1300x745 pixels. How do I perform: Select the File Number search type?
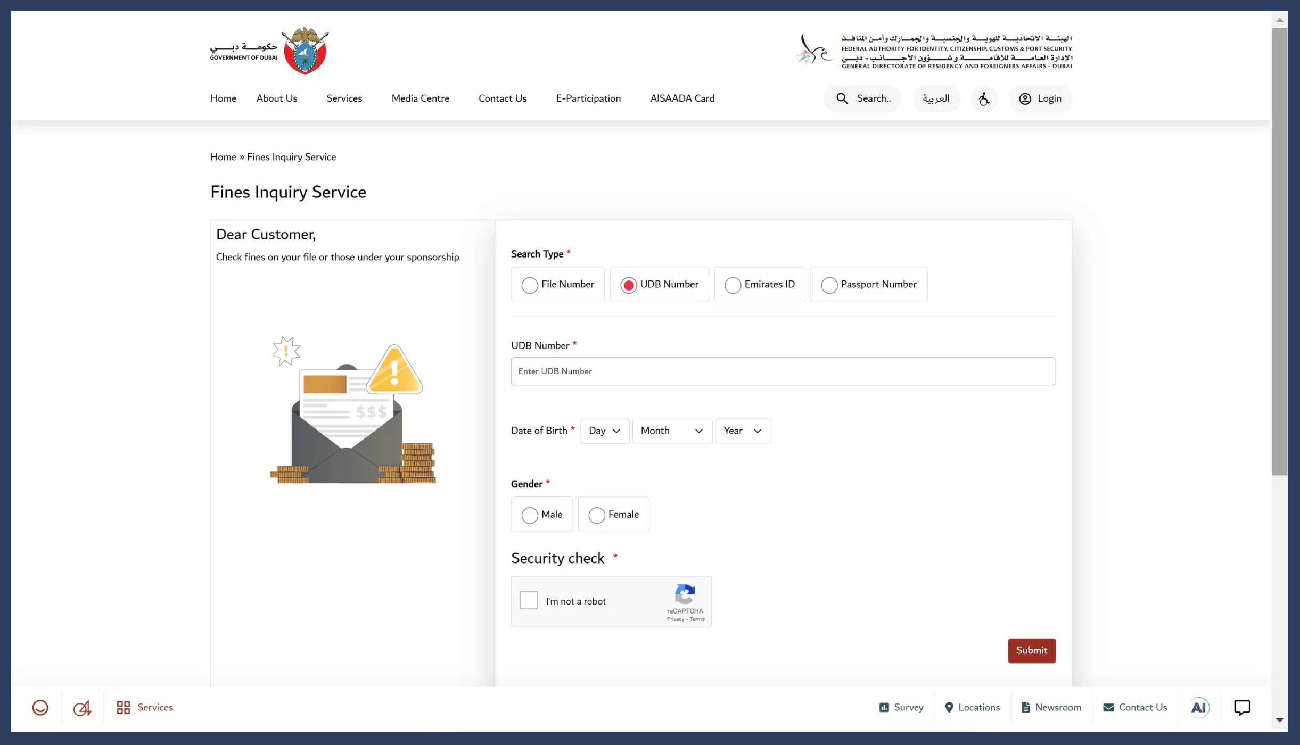pos(530,285)
